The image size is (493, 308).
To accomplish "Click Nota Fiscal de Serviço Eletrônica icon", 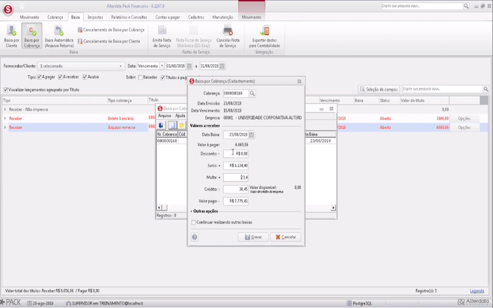I will [x=194, y=36].
